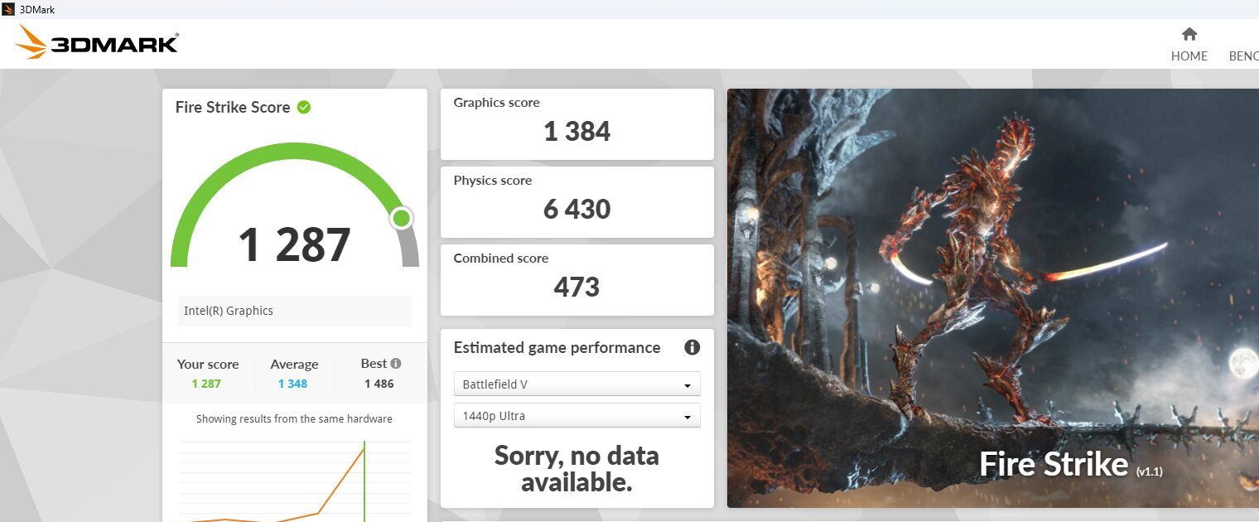Image resolution: width=1259 pixels, height=522 pixels.
Task: Click the Combined score value 473
Action: [577, 288]
